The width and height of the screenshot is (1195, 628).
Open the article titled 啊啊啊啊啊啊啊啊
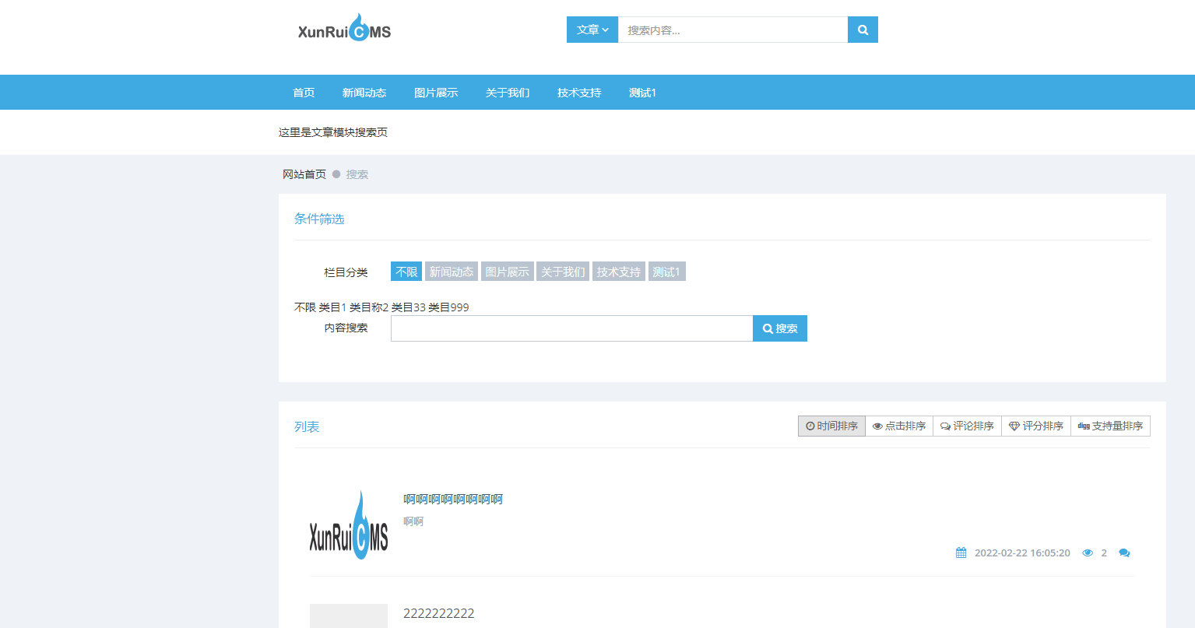tap(453, 499)
